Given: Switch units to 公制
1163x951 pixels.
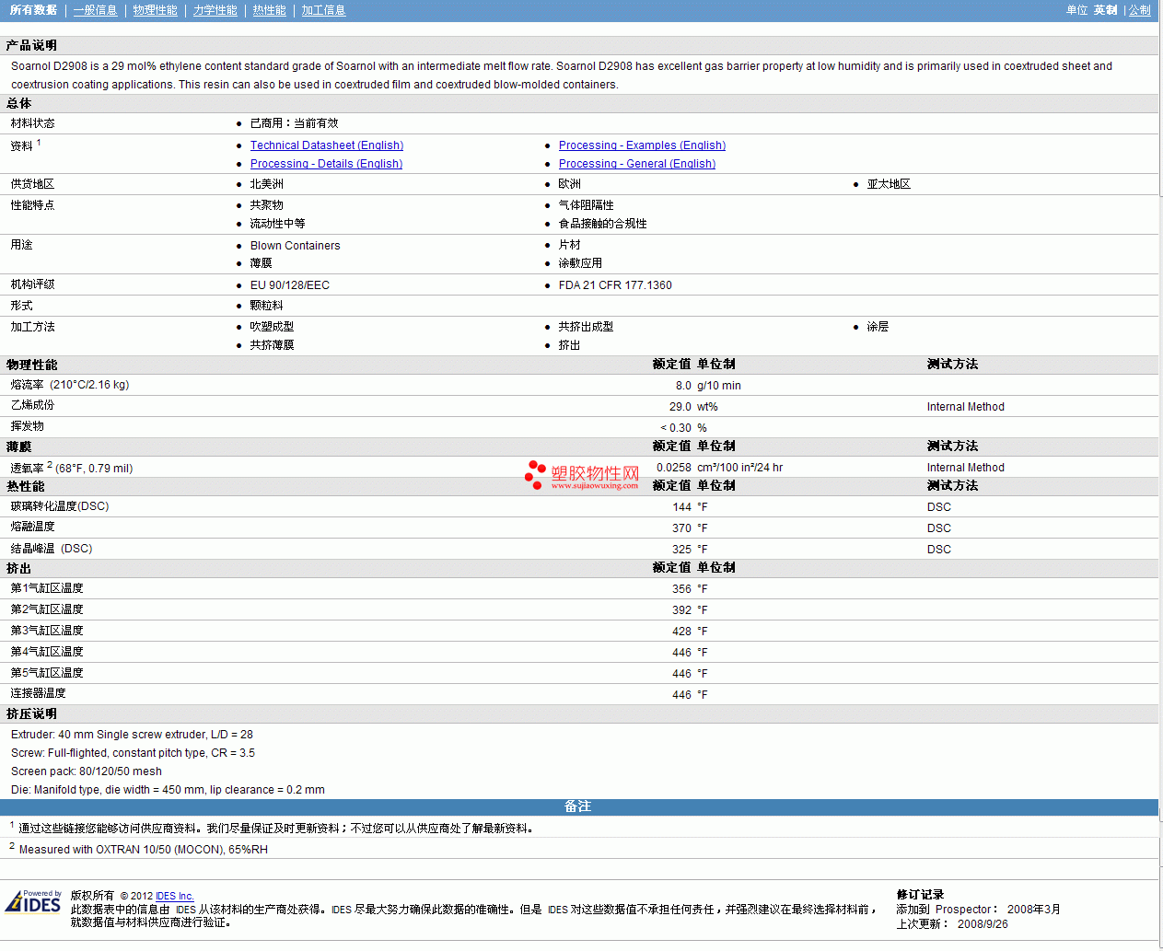Looking at the screenshot, I should [1139, 10].
